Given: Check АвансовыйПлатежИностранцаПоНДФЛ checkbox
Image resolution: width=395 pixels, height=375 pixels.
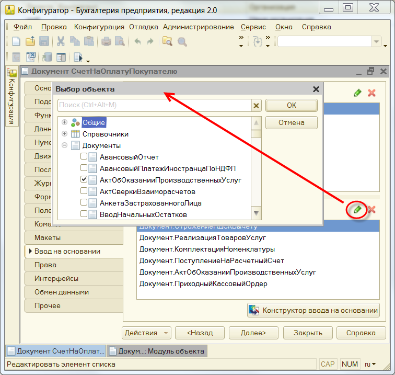Looking at the screenshot, I should [84, 168].
